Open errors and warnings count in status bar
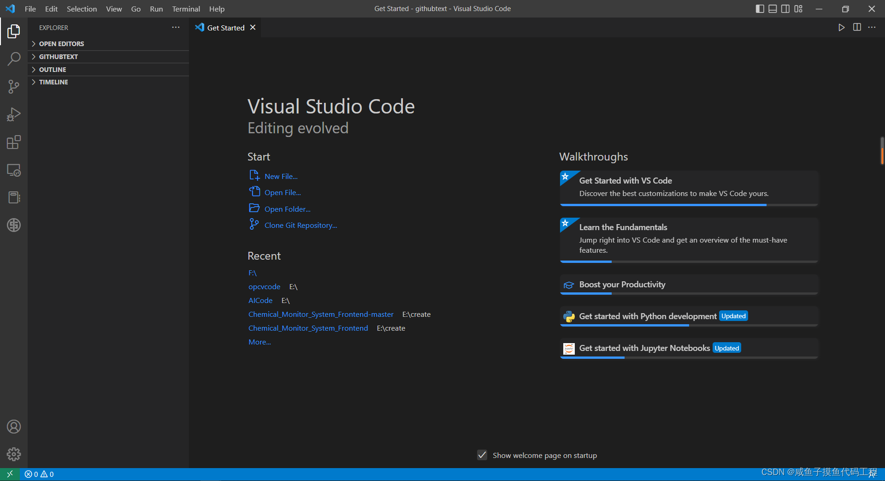Image resolution: width=885 pixels, height=481 pixels. tap(39, 474)
